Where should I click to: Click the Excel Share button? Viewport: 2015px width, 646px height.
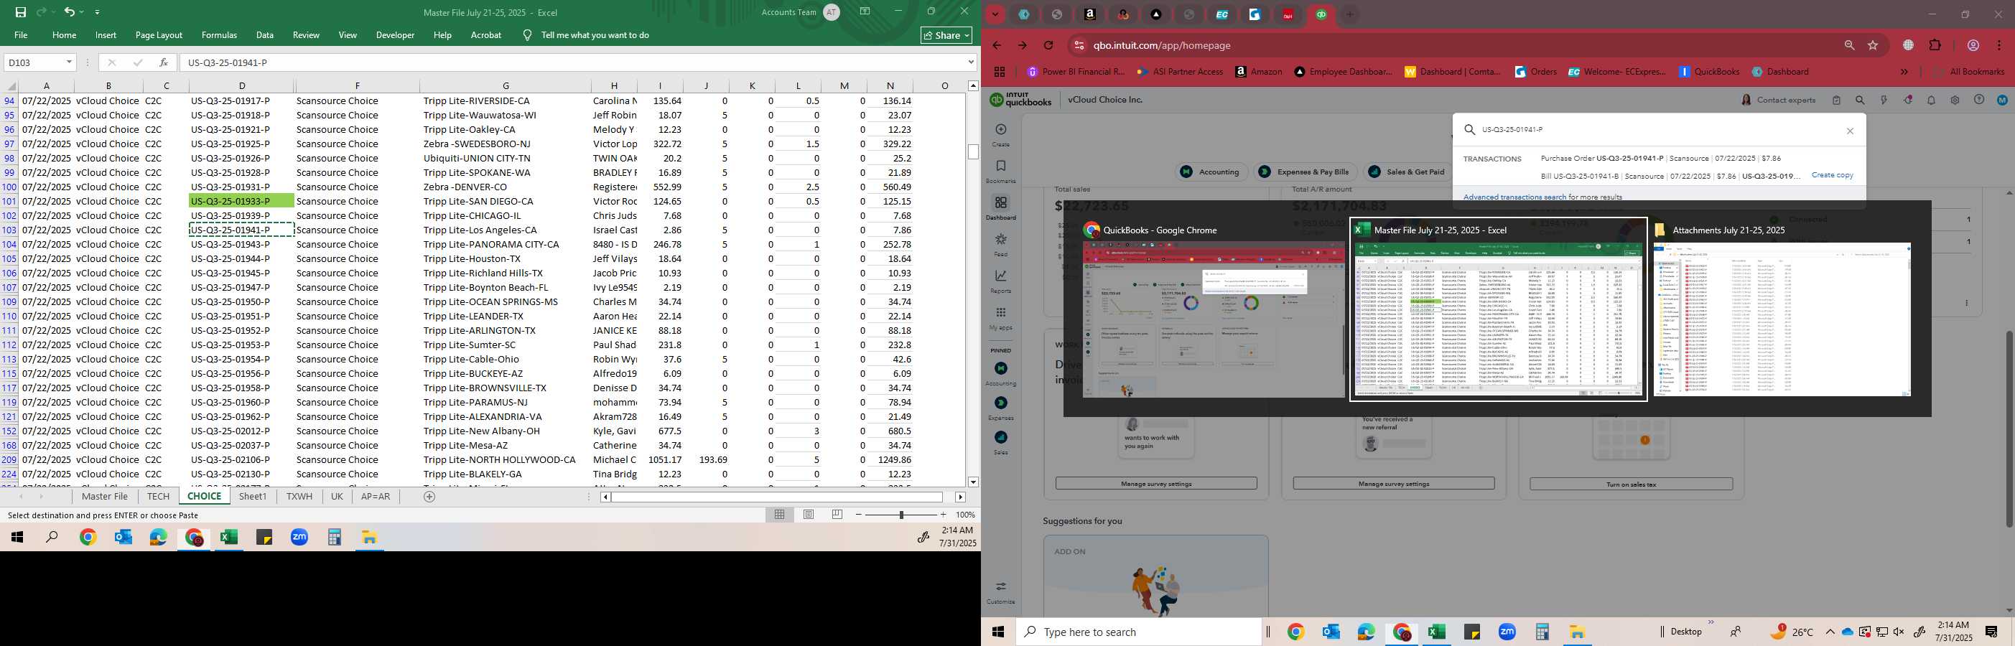pyautogui.click(x=946, y=35)
